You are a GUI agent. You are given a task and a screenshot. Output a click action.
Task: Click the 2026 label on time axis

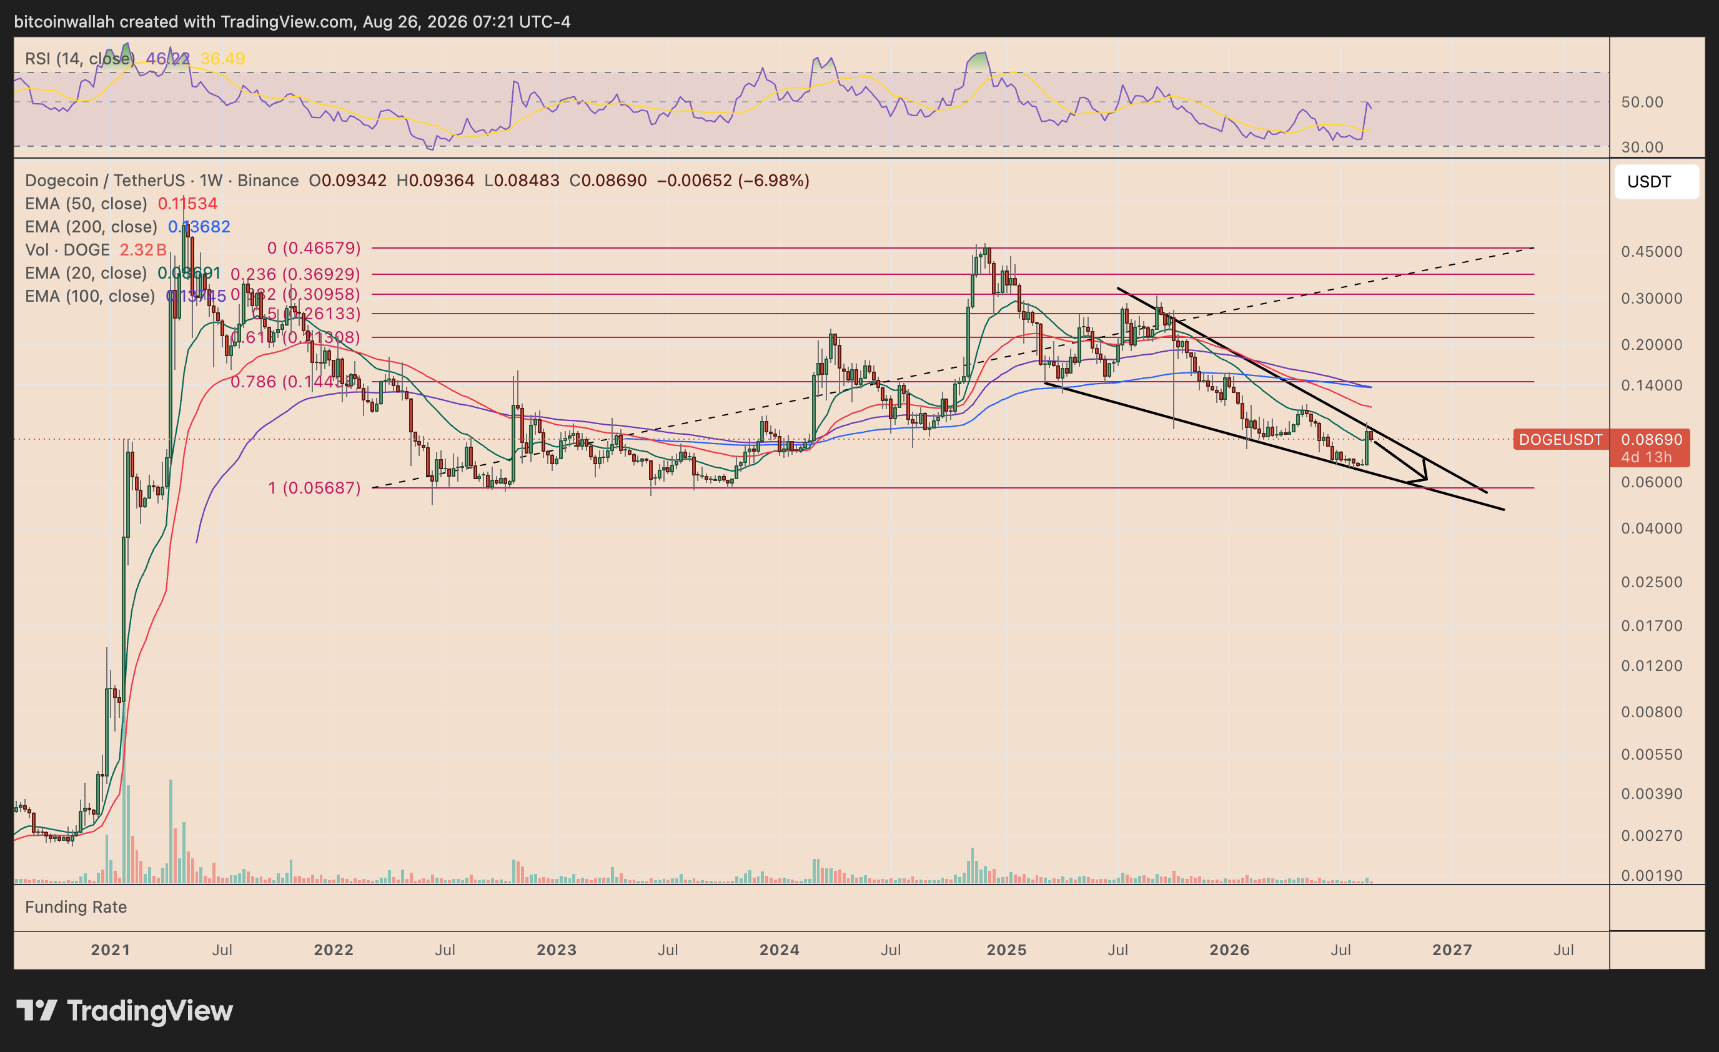[x=1229, y=950]
